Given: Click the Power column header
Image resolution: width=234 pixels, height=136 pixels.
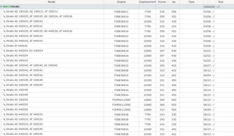Looking at the screenshot, I should point(162,2).
